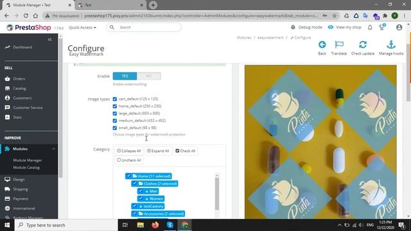Click the Shipping truck icon

(7, 189)
